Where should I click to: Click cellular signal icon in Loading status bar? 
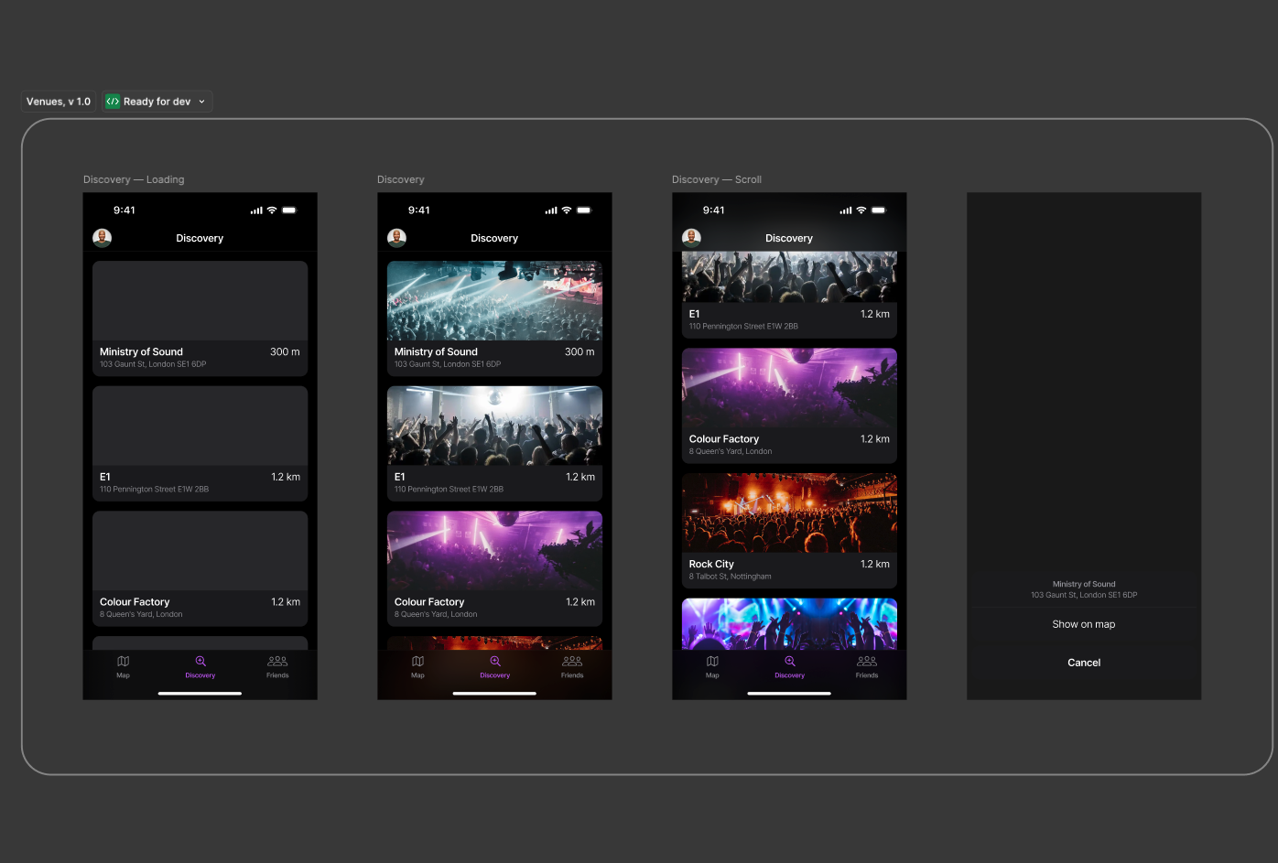point(256,210)
